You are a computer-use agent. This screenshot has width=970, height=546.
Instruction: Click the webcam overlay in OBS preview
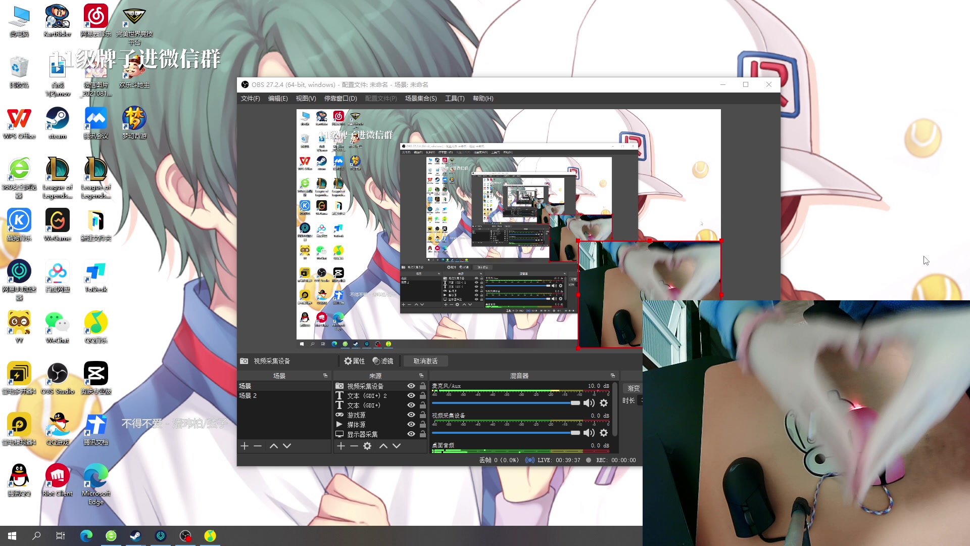pyautogui.click(x=649, y=294)
